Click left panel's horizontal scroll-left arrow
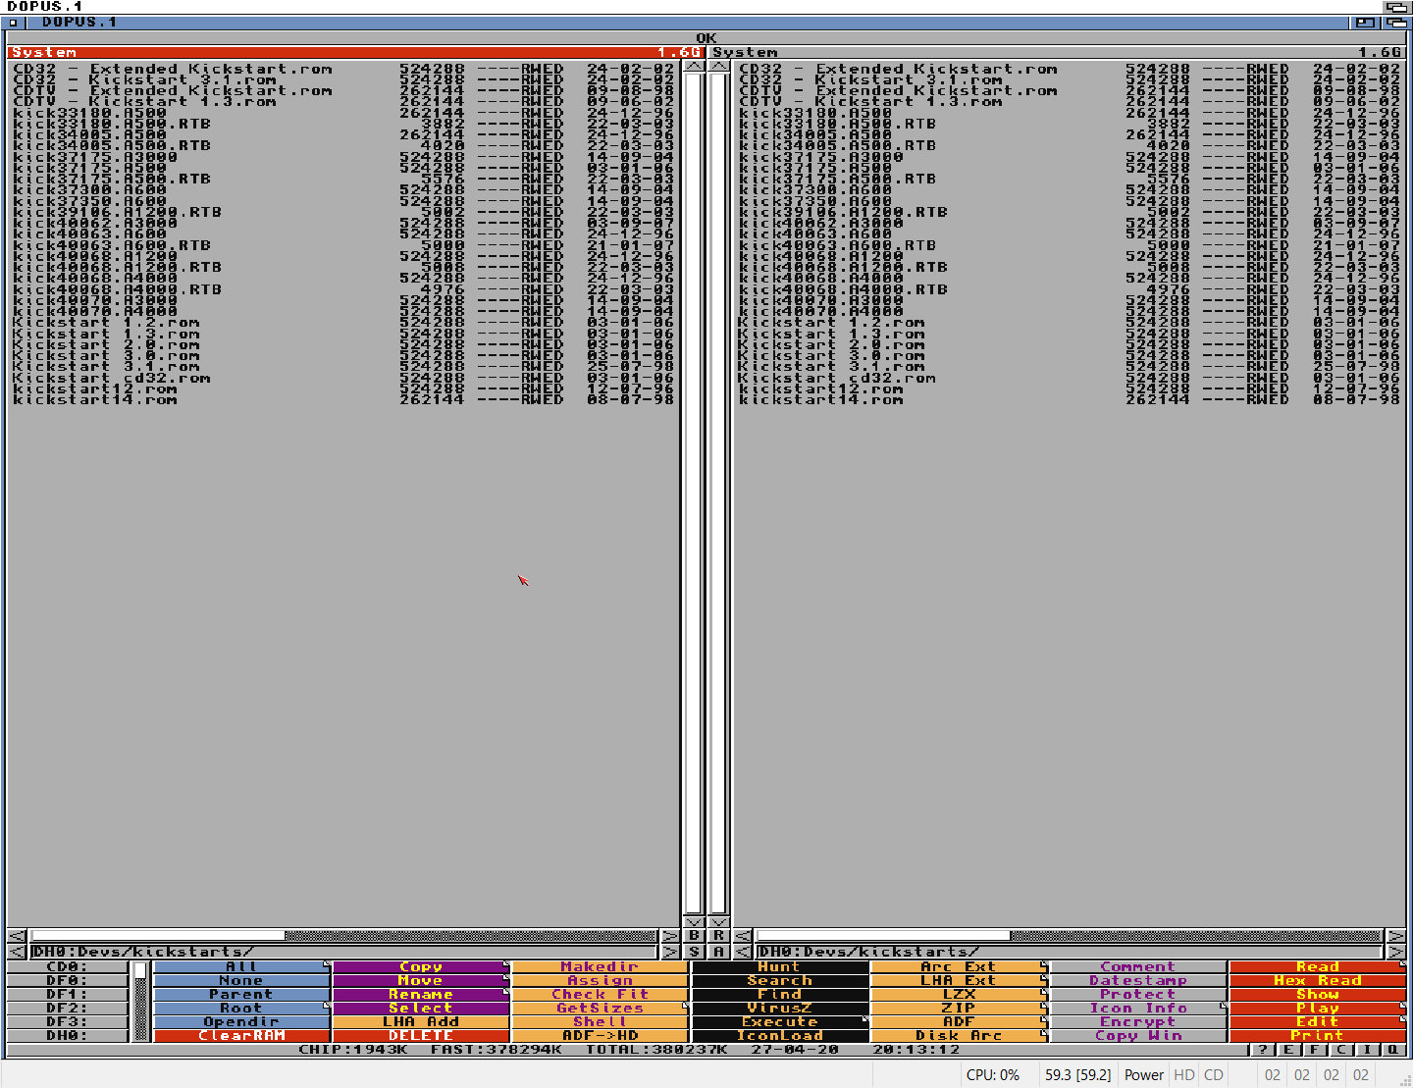 pyautogui.click(x=17, y=936)
